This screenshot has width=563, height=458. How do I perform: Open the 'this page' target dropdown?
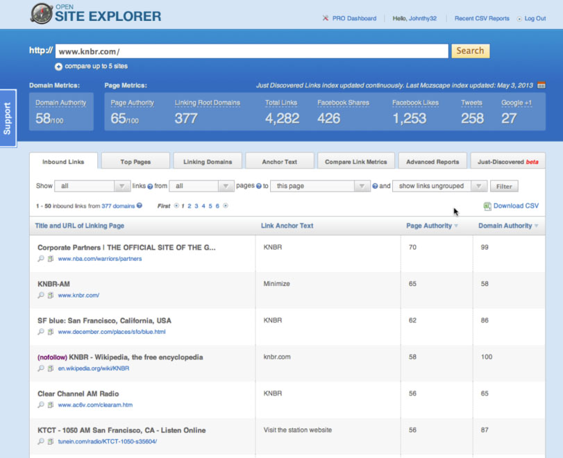click(320, 186)
